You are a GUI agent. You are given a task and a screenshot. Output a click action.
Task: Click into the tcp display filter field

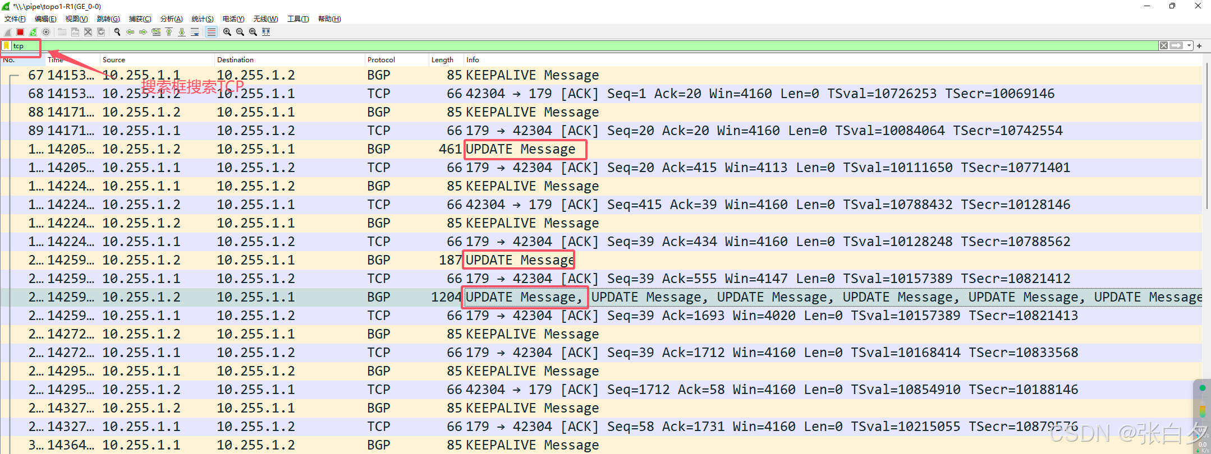pyautogui.click(x=584, y=46)
